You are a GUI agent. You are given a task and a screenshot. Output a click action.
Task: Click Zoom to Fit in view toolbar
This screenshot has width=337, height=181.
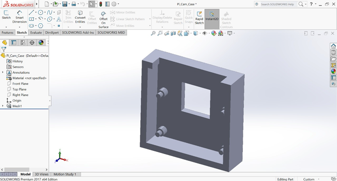pos(153,33)
